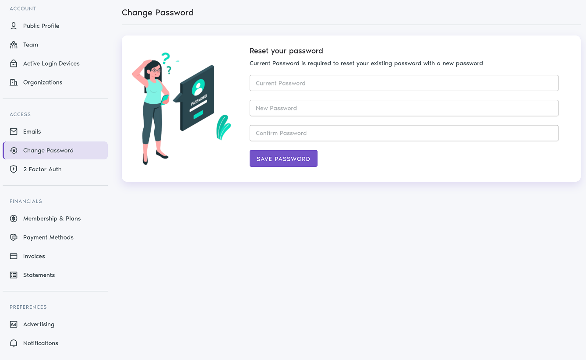
Task: Select the Public Profile user icon
Action: coord(13,25)
